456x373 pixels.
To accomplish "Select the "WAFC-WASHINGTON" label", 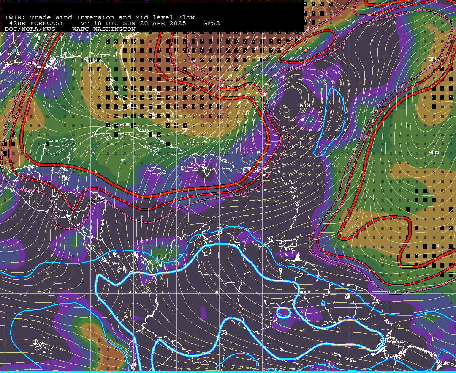I will pyautogui.click(x=104, y=30).
